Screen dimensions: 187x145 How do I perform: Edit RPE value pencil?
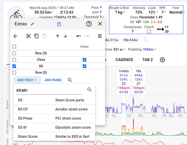(165, 12)
